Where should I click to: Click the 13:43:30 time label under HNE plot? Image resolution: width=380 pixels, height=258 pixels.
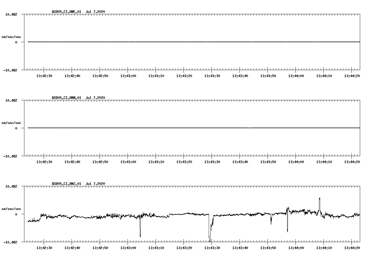[x=212, y=76]
